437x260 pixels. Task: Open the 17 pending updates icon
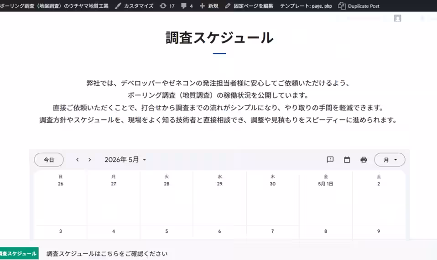point(167,6)
